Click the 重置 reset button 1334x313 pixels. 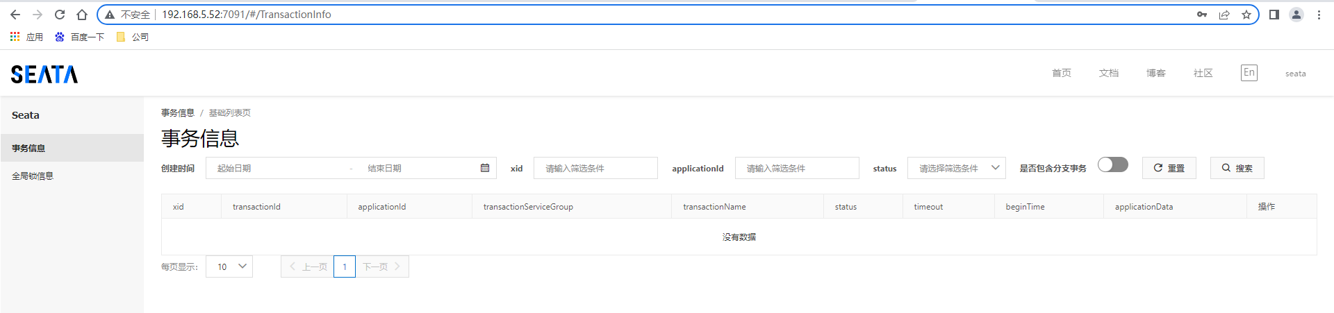(x=1169, y=168)
